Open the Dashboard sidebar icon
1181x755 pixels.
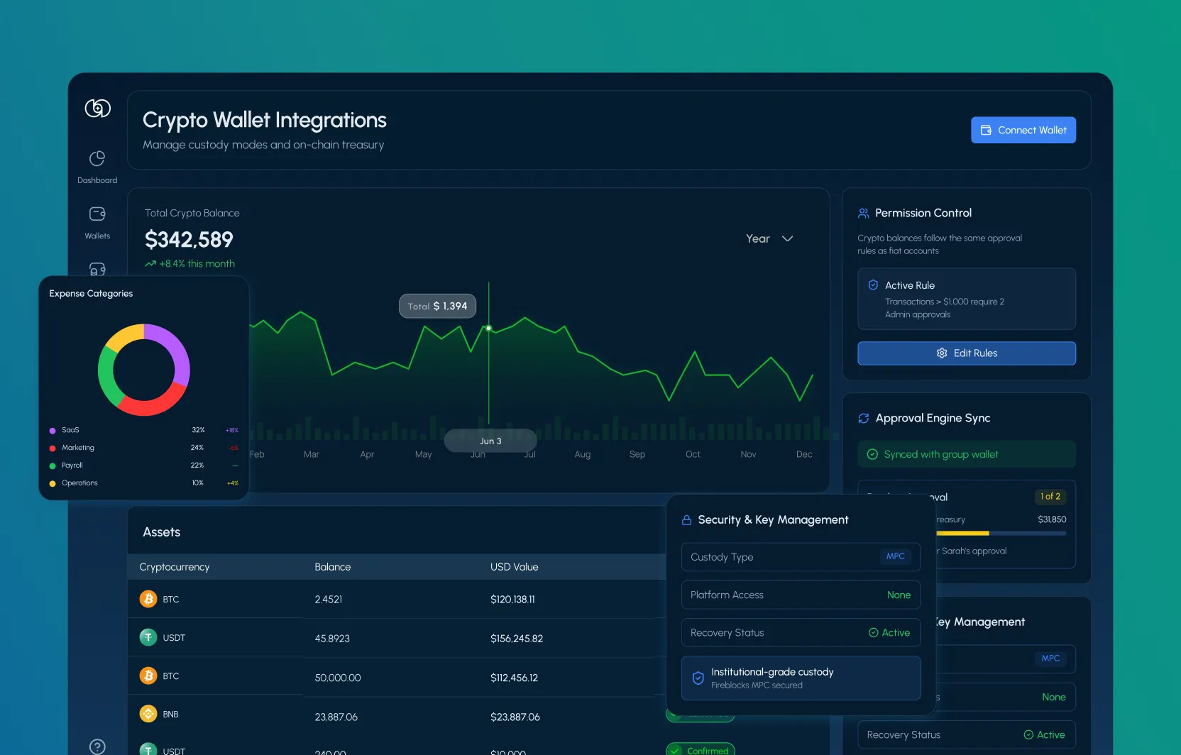(x=97, y=158)
